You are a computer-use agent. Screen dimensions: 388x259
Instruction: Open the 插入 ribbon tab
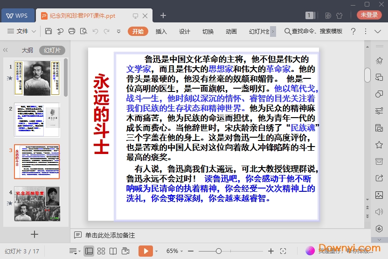(161, 31)
